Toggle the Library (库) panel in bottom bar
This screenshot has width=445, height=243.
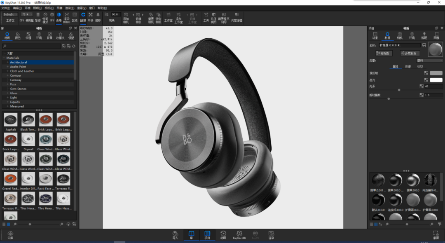(x=191, y=235)
